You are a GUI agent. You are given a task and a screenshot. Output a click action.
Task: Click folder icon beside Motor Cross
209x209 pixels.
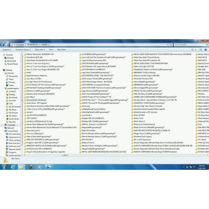pyautogui.click(x=132, y=118)
